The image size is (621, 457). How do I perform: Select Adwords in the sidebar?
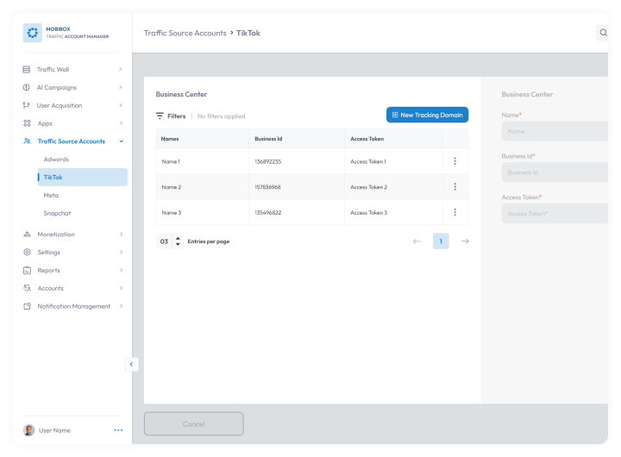coord(56,160)
